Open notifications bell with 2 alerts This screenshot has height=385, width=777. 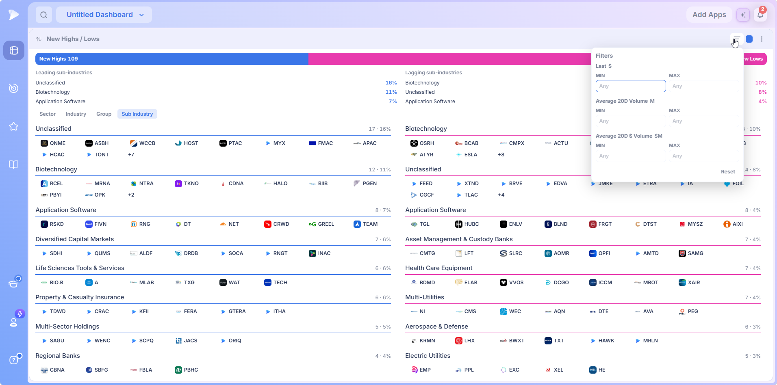[760, 15]
